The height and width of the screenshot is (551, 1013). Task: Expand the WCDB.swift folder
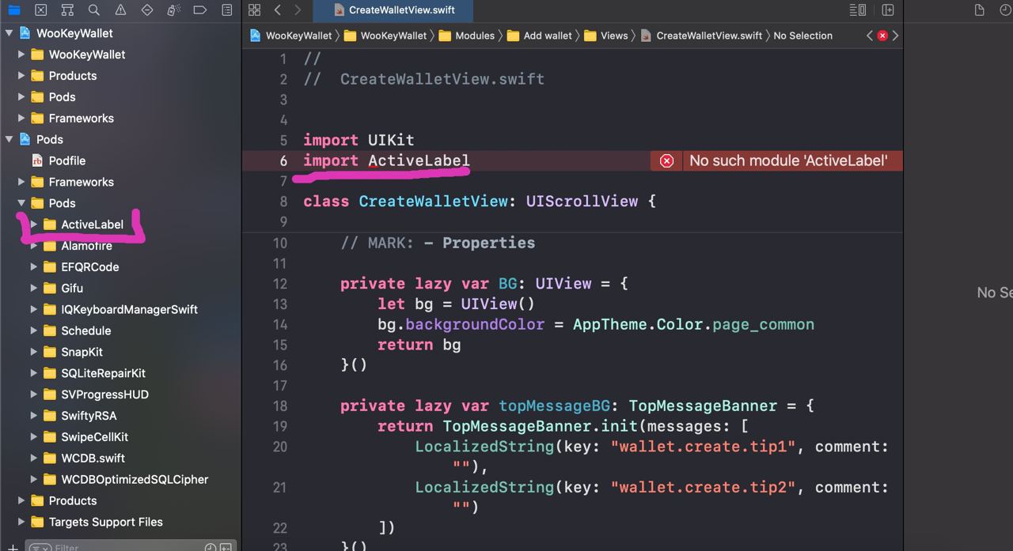pos(34,458)
